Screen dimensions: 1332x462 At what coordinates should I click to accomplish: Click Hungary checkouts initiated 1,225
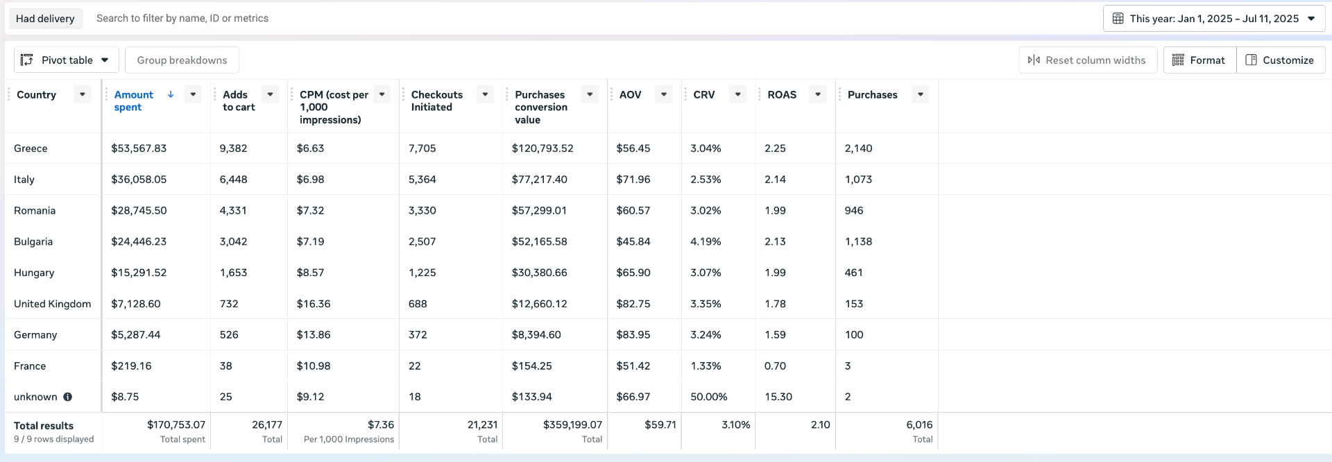(422, 273)
